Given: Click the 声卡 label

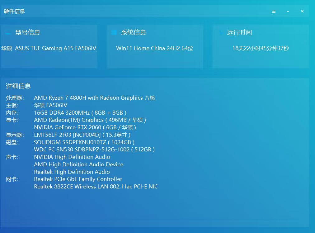Looking at the screenshot, I should [x=12, y=157].
